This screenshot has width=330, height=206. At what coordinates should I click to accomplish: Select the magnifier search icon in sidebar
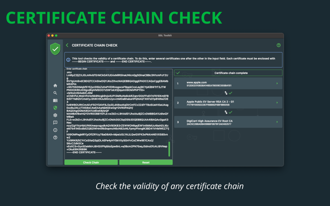(x=55, y=93)
